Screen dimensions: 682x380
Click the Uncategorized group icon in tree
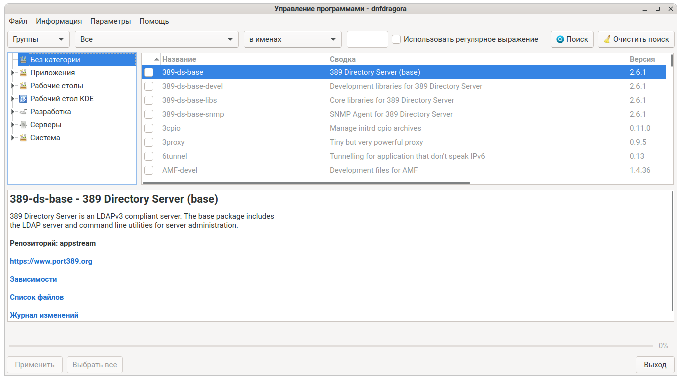(x=23, y=60)
